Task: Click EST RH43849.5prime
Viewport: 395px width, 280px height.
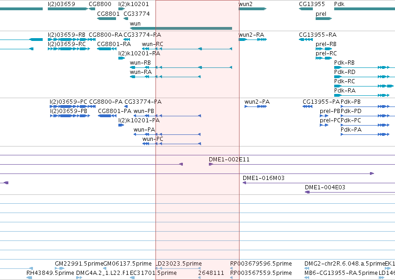Action: click(x=50, y=273)
